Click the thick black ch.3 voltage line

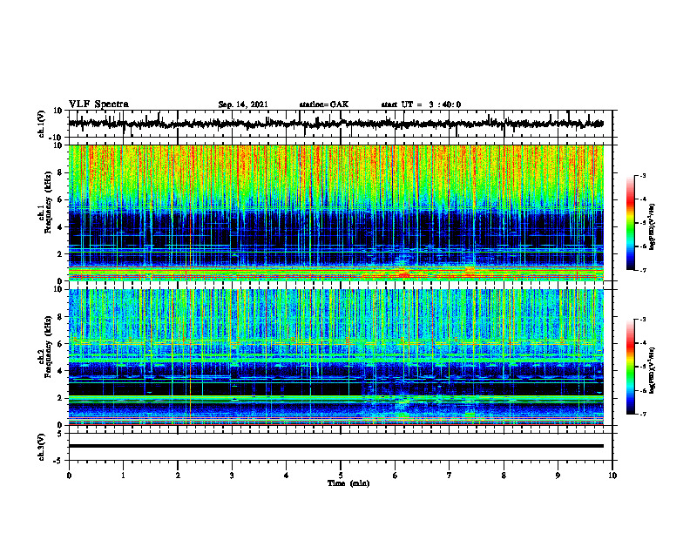coord(335,446)
